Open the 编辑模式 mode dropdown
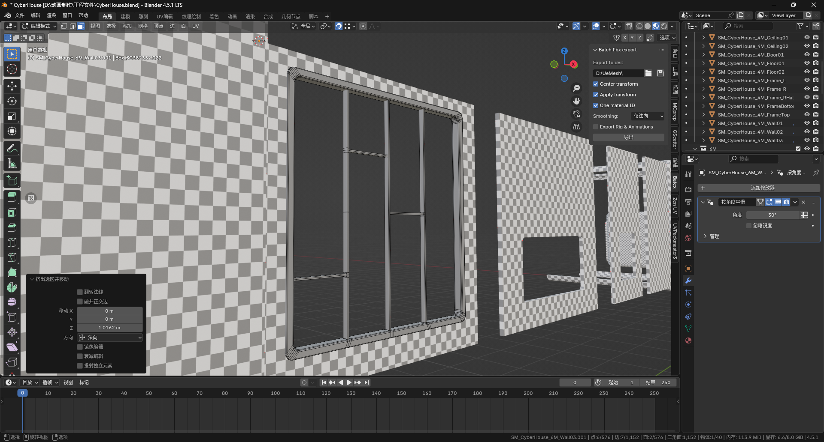The image size is (824, 442). coord(39,26)
